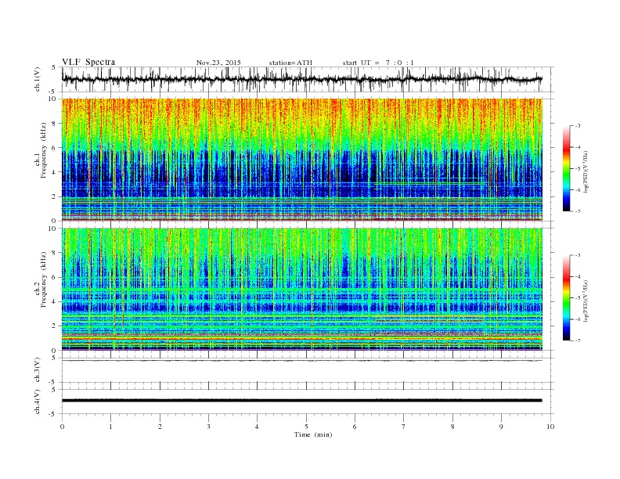This screenshot has width=620, height=479.
Task: Click the "2" kHz tick of ch.2 spectrogram
Action: coord(54,326)
